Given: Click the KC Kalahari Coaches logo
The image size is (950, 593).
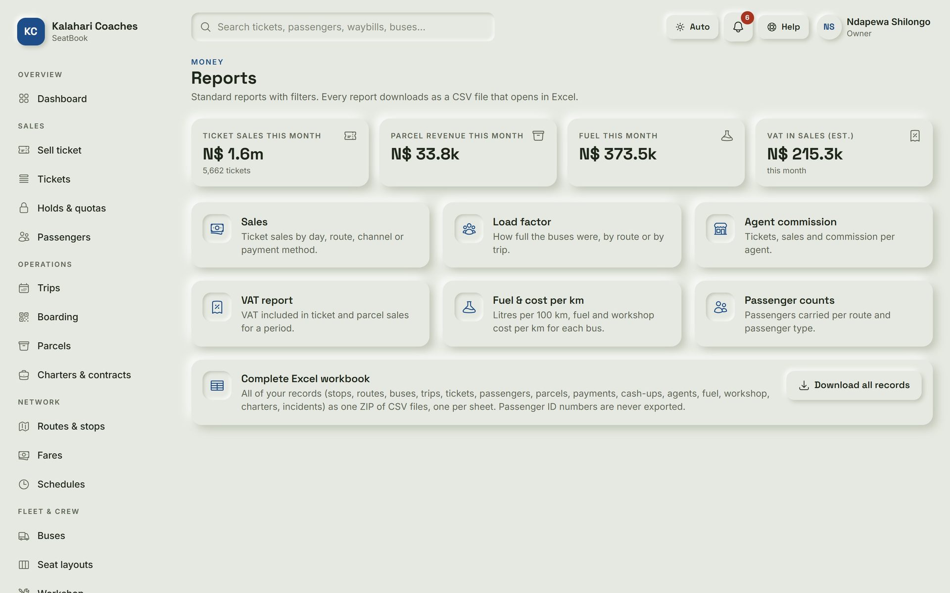Looking at the screenshot, I should tap(31, 32).
